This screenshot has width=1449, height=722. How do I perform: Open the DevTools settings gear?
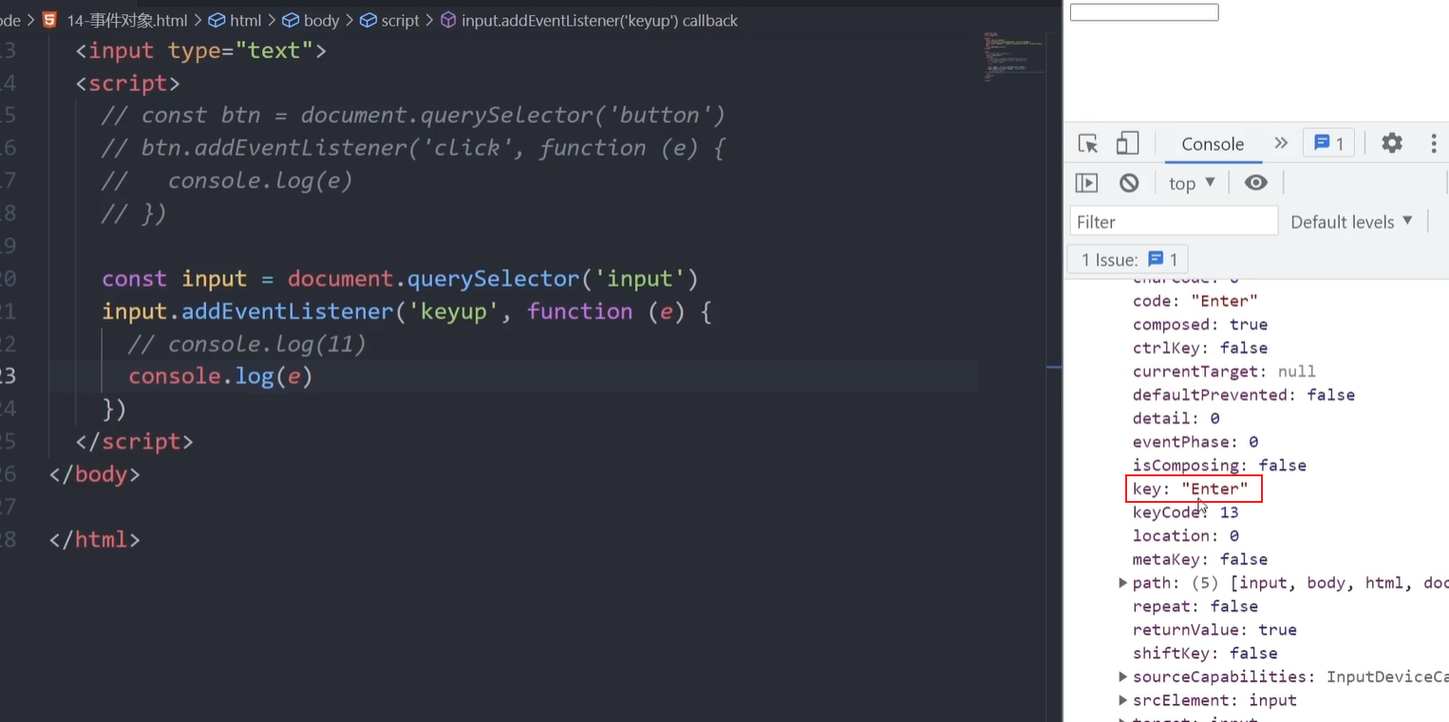click(1391, 143)
